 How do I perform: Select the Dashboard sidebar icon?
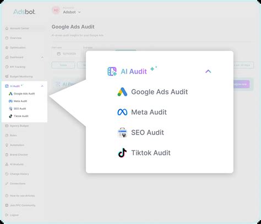(7, 57)
